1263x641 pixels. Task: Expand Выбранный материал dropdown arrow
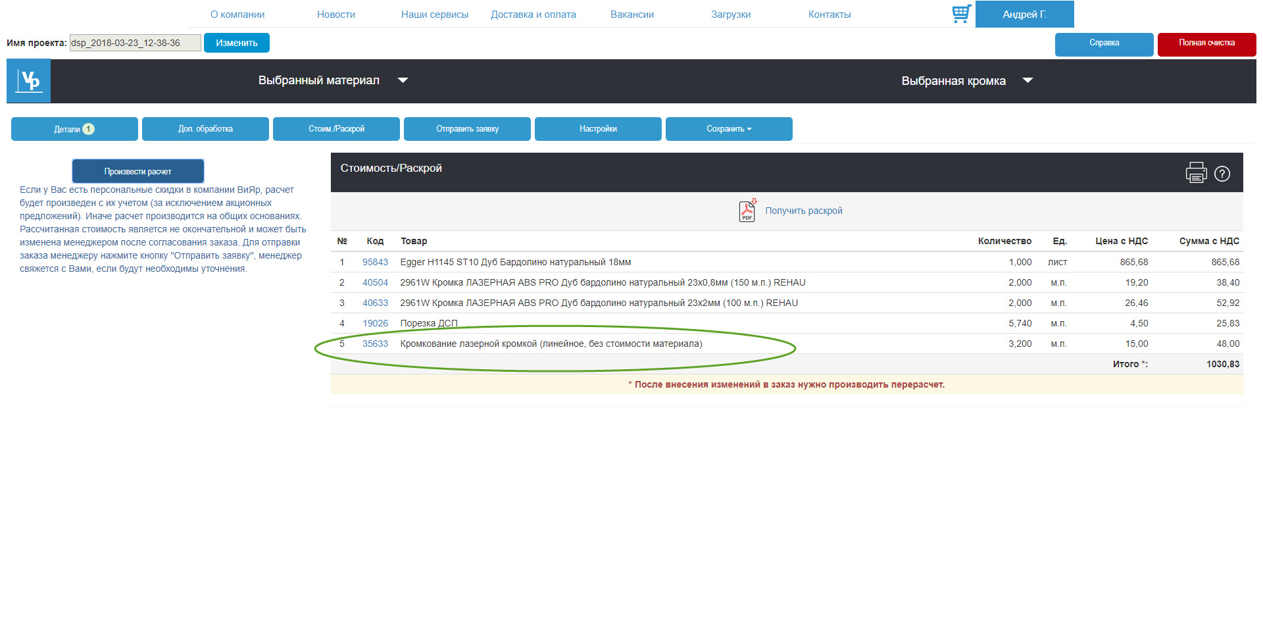[403, 80]
